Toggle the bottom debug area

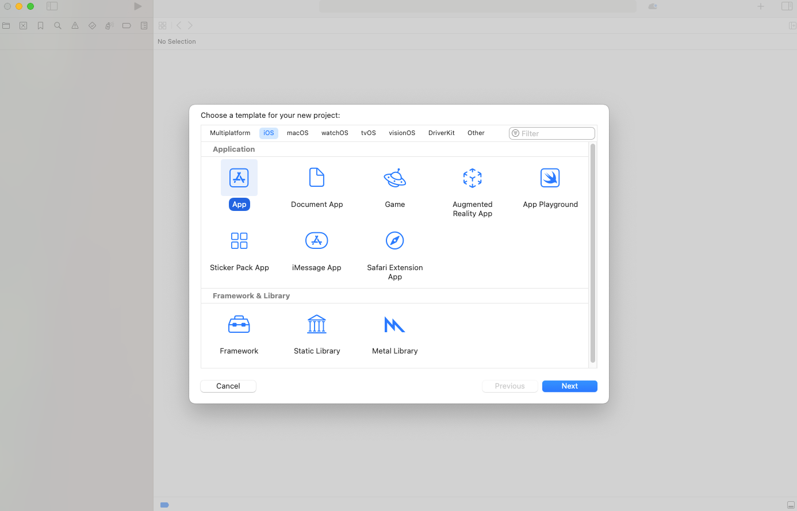[791, 505]
